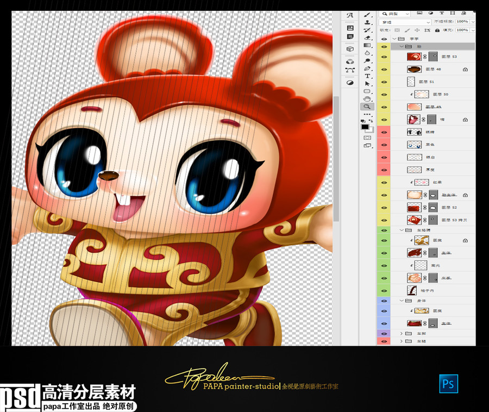Viewport: 489px width, 412px height.
Task: Select the Eraser tool
Action: (367, 38)
